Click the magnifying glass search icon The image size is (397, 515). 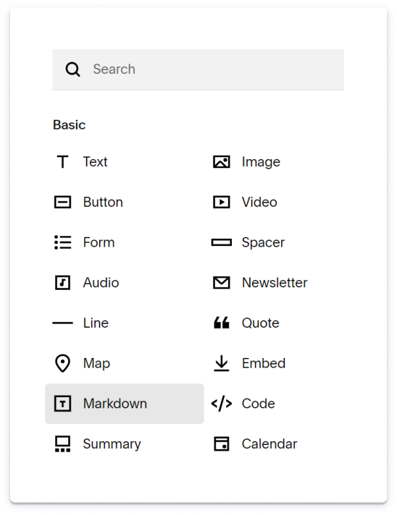pos(73,69)
